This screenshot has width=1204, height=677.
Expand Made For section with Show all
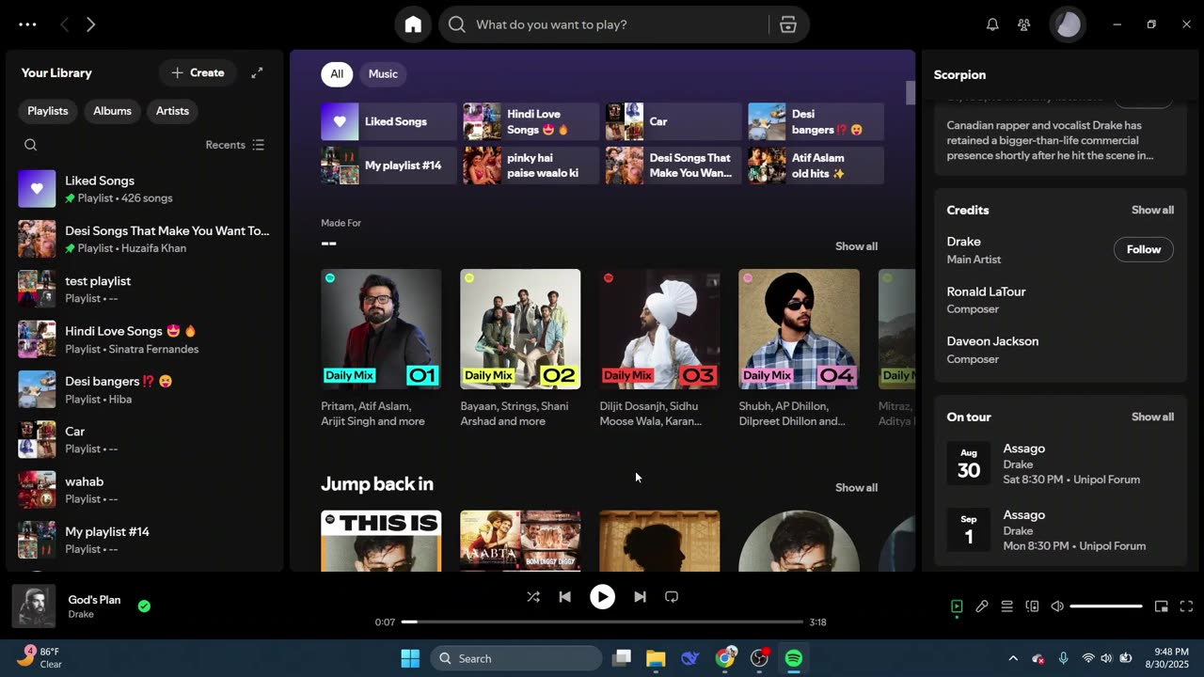pyautogui.click(x=856, y=246)
